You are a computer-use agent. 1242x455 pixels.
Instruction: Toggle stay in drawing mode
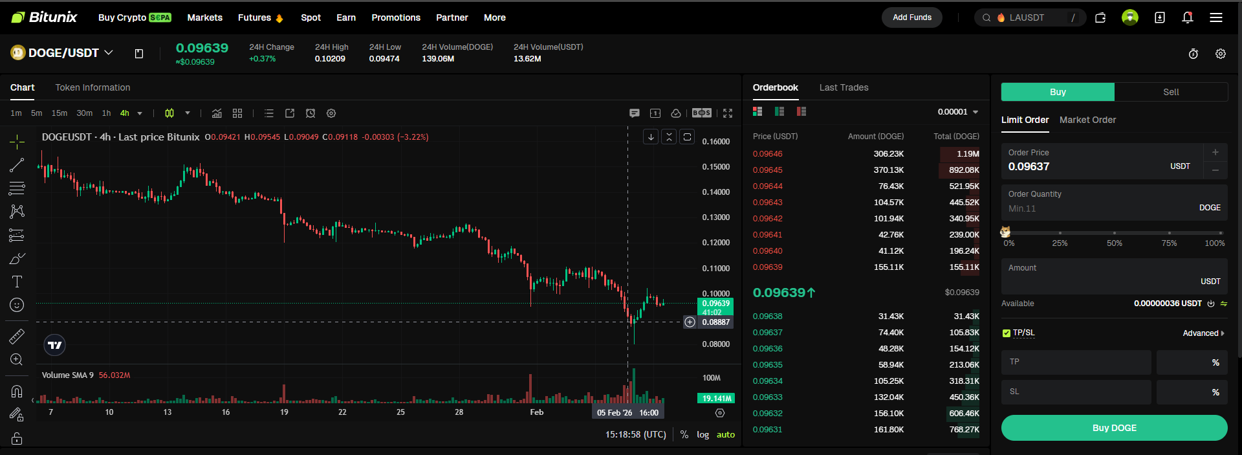point(17,414)
